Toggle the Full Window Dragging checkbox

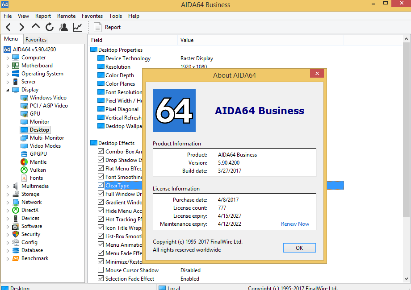tap(101, 194)
